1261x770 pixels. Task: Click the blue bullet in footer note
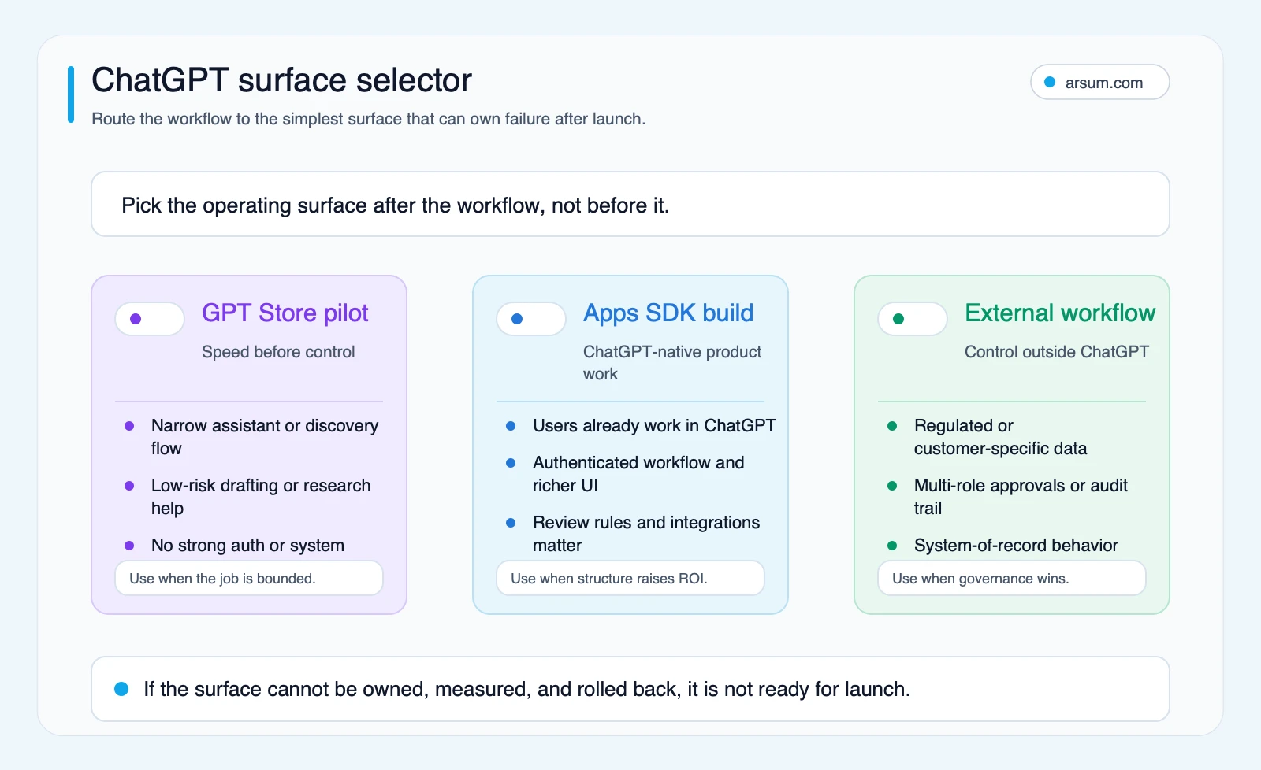(121, 689)
